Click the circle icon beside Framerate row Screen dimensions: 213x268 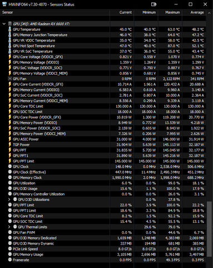click(10, 260)
